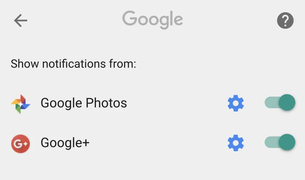Click the light green track of Google Photos switch

(270, 103)
